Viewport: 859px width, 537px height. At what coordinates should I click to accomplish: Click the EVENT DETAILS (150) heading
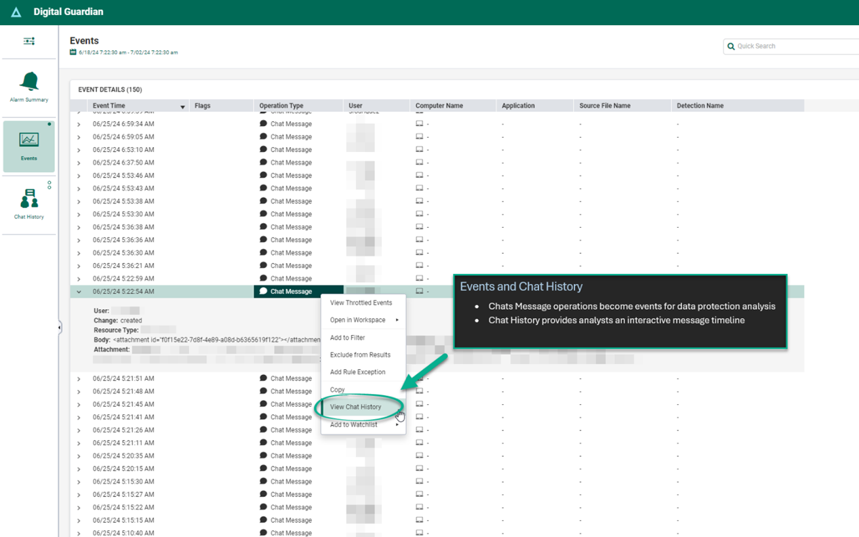pos(110,89)
